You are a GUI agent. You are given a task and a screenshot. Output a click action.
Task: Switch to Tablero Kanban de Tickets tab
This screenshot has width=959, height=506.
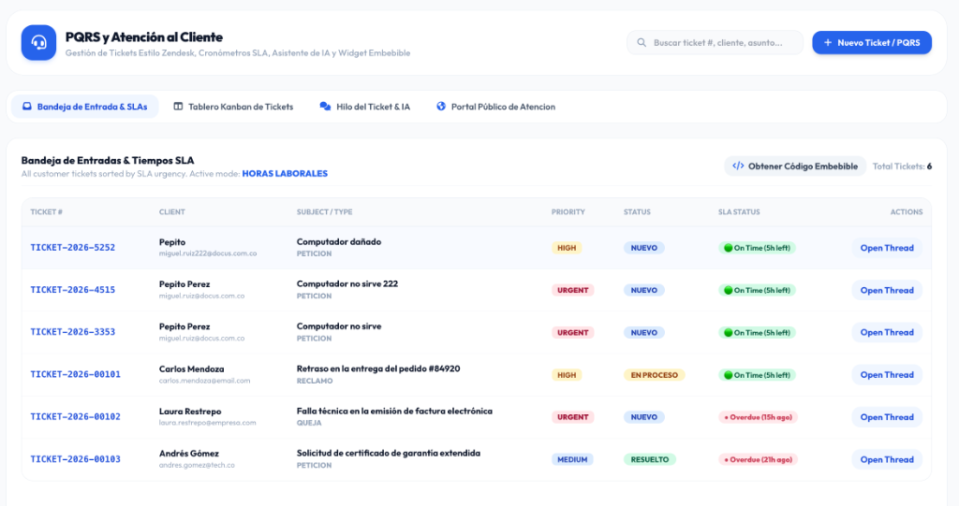[x=233, y=107]
